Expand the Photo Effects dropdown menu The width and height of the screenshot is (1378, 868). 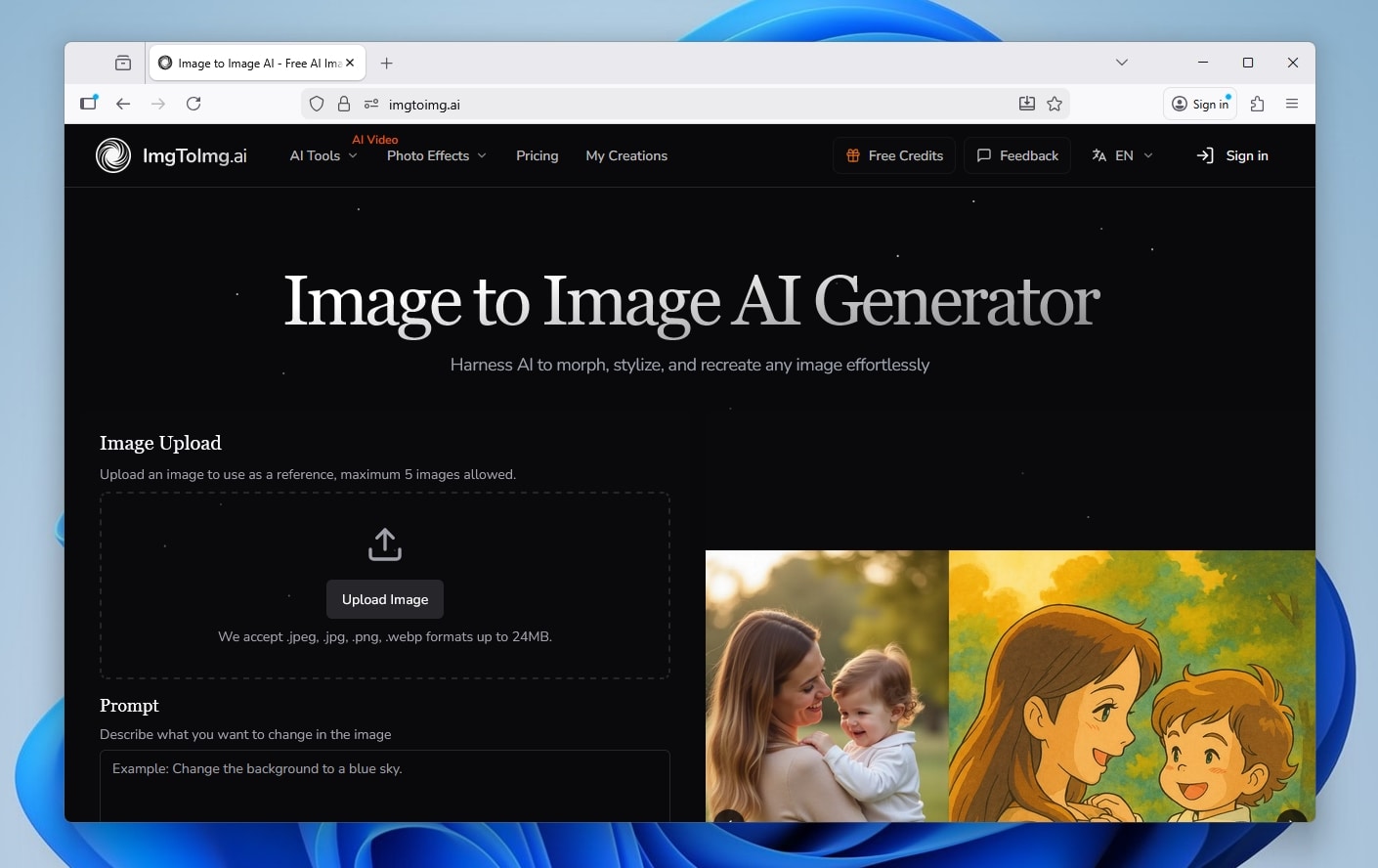coord(436,155)
